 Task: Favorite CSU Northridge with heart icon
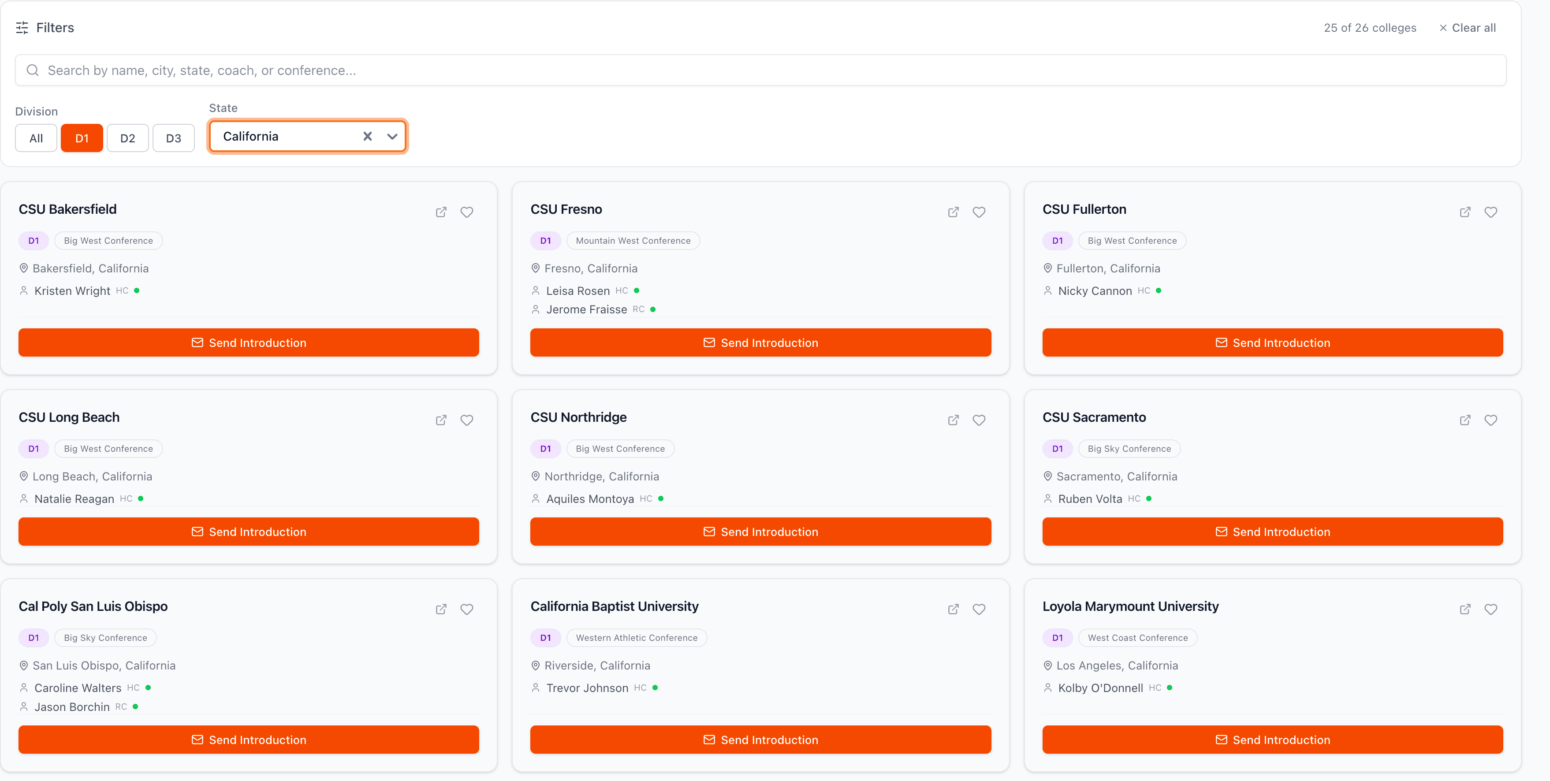[979, 420]
